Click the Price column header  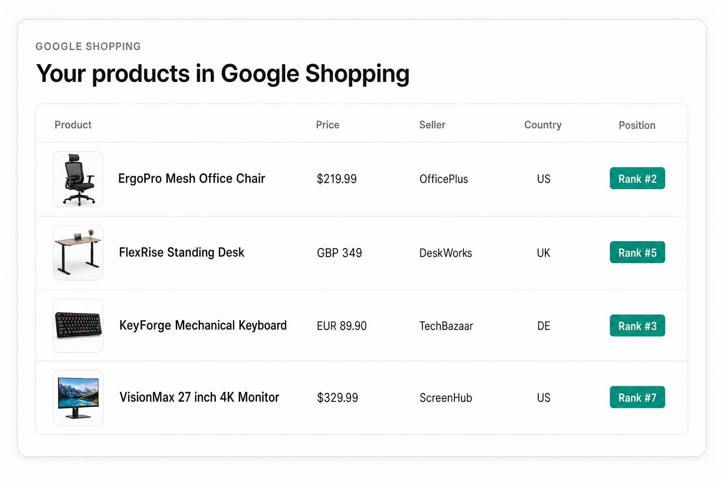pyautogui.click(x=328, y=125)
